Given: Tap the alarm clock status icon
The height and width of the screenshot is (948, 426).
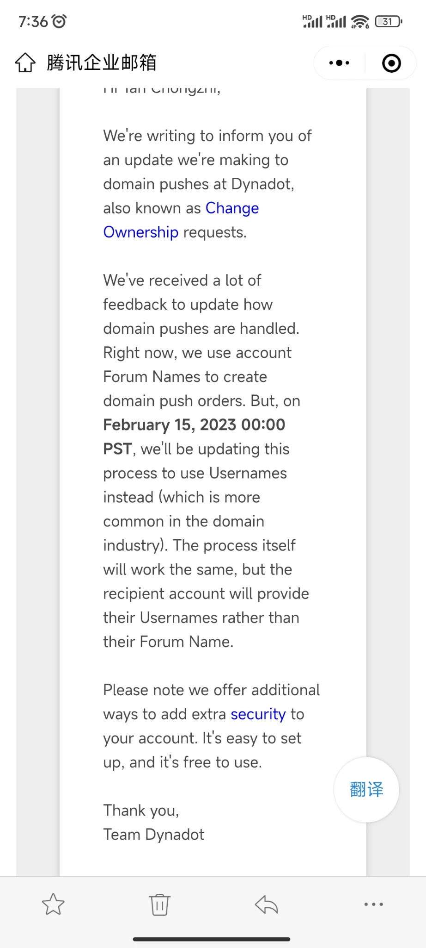Looking at the screenshot, I should point(59,21).
